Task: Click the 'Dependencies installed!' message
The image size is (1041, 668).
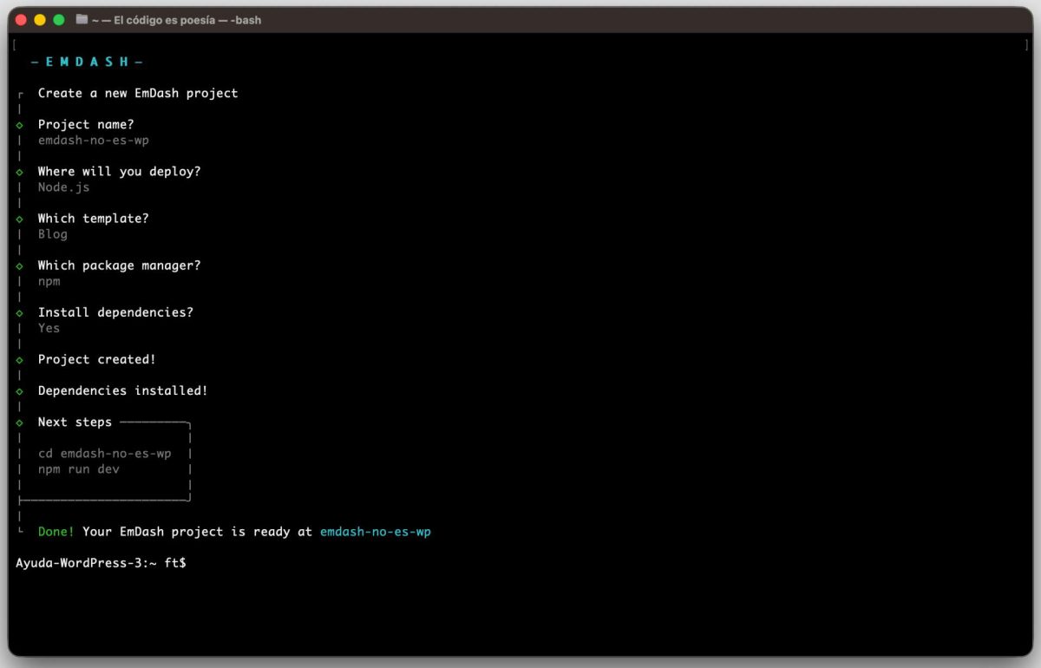Action: click(x=123, y=390)
